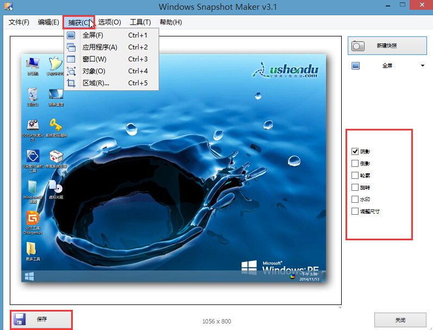433x330 pixels.
Task: Minimize the Snapshot Maker window
Action: [388, 5]
